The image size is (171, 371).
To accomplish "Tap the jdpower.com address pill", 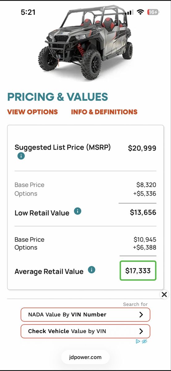I will [x=85, y=357].
